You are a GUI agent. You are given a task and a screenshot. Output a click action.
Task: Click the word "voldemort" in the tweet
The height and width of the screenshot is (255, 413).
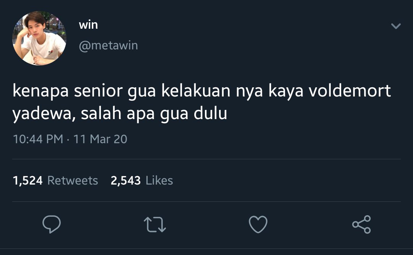350,90
